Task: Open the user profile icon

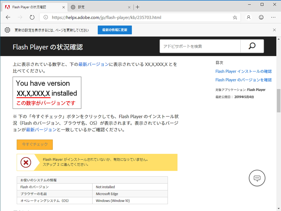Action: click(248, 17)
